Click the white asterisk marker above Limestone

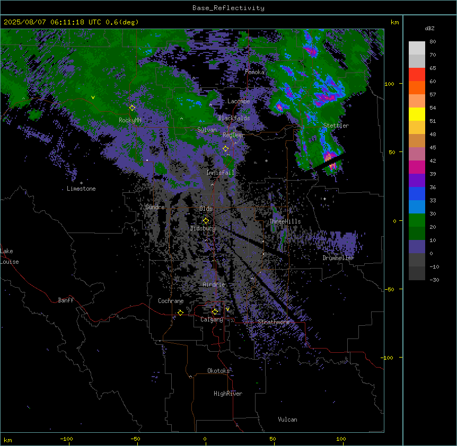point(81,183)
